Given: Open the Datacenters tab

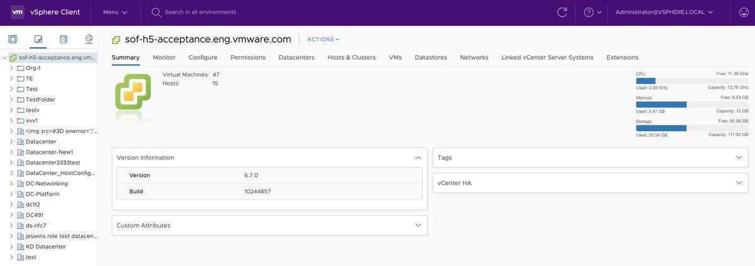Looking at the screenshot, I should (x=296, y=57).
